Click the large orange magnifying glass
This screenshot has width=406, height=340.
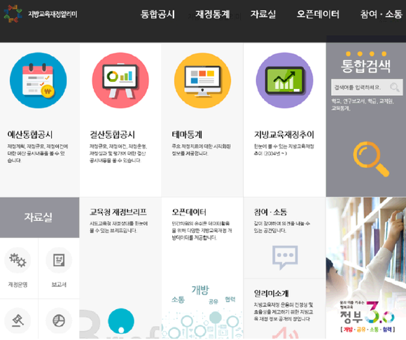point(371,159)
